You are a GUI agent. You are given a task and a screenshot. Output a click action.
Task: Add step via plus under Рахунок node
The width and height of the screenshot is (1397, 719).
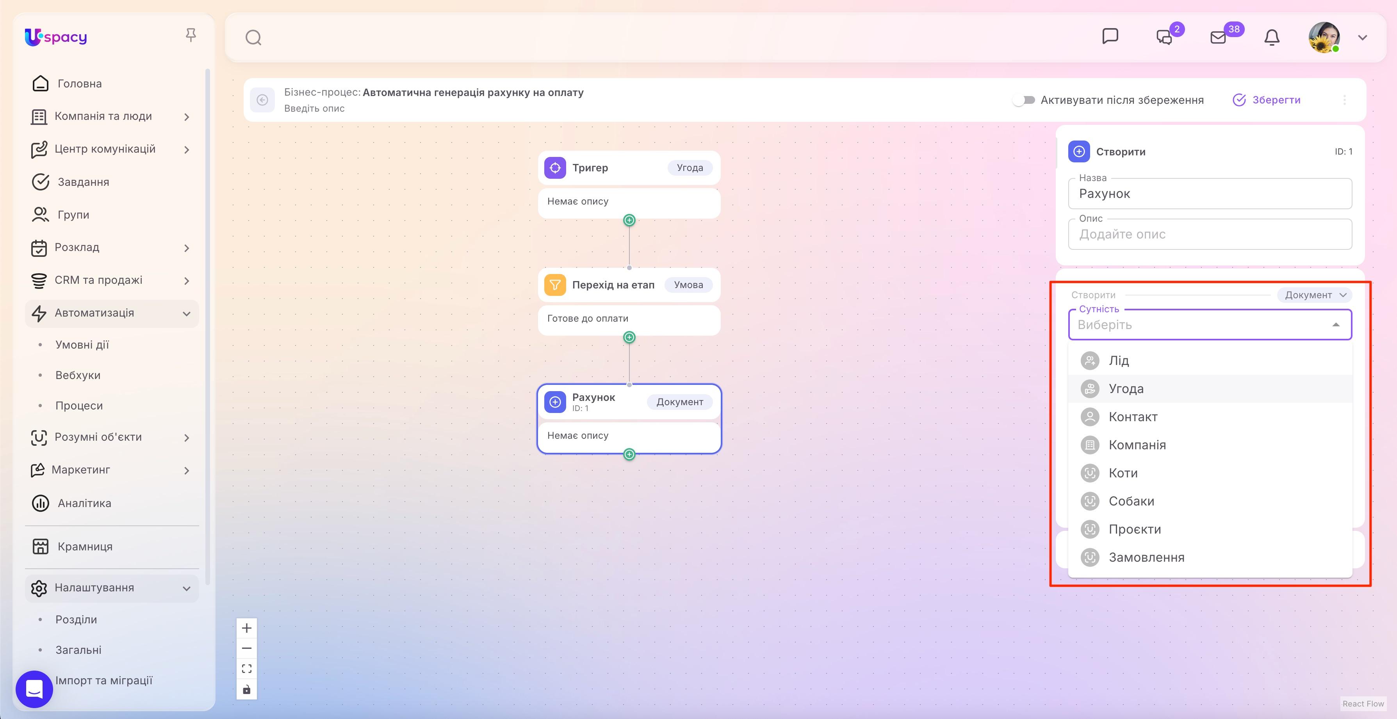click(629, 454)
